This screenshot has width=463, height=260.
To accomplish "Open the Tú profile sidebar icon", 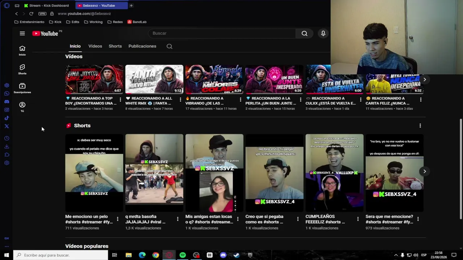I will click(22, 107).
